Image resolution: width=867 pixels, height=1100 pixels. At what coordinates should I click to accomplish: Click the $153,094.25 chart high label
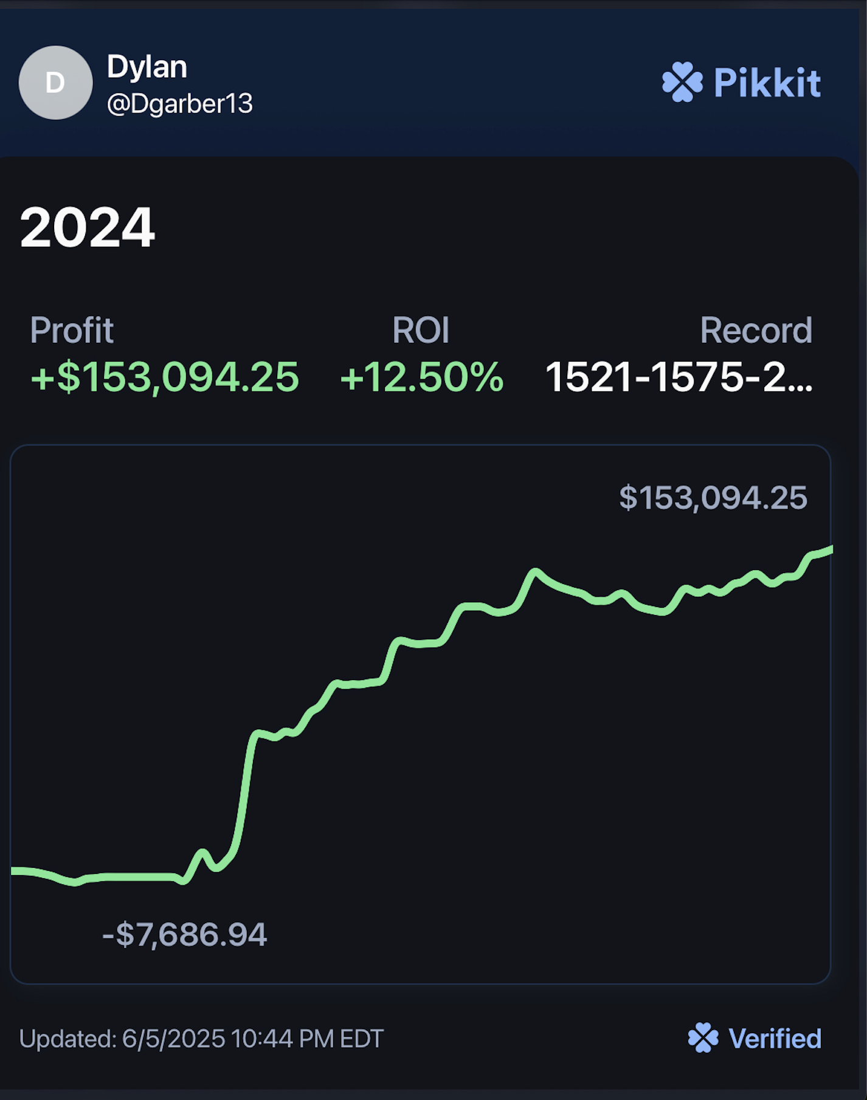click(713, 498)
